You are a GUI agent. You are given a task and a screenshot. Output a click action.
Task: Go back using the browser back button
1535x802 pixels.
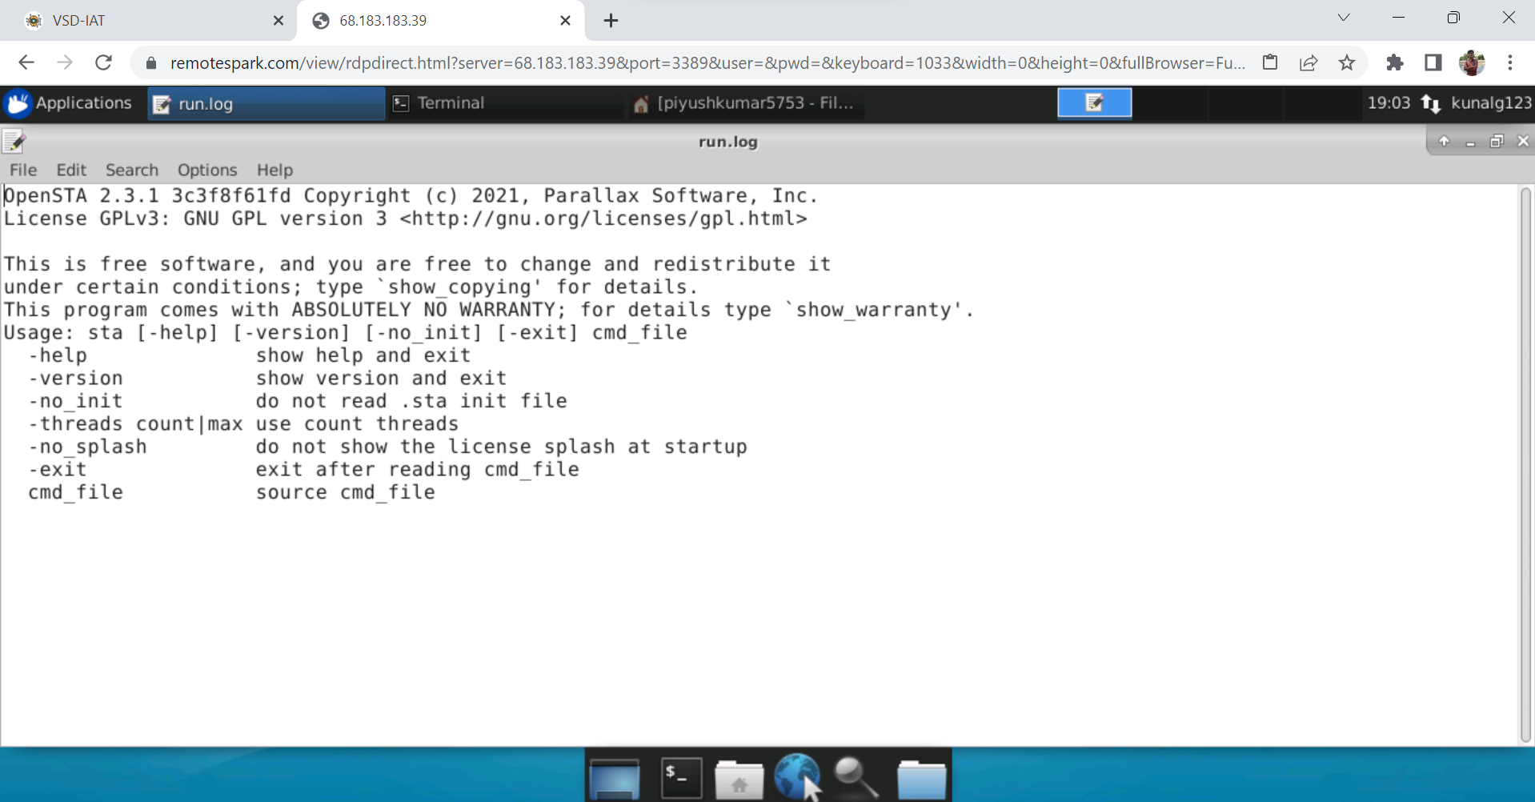[x=26, y=62]
